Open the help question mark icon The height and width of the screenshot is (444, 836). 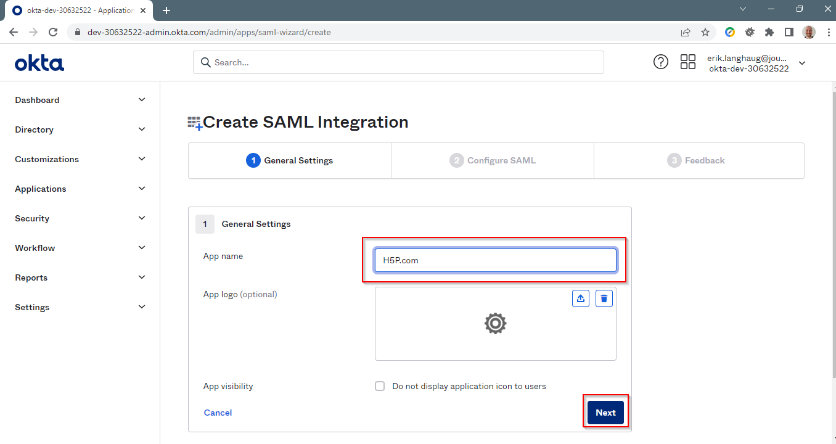point(661,62)
